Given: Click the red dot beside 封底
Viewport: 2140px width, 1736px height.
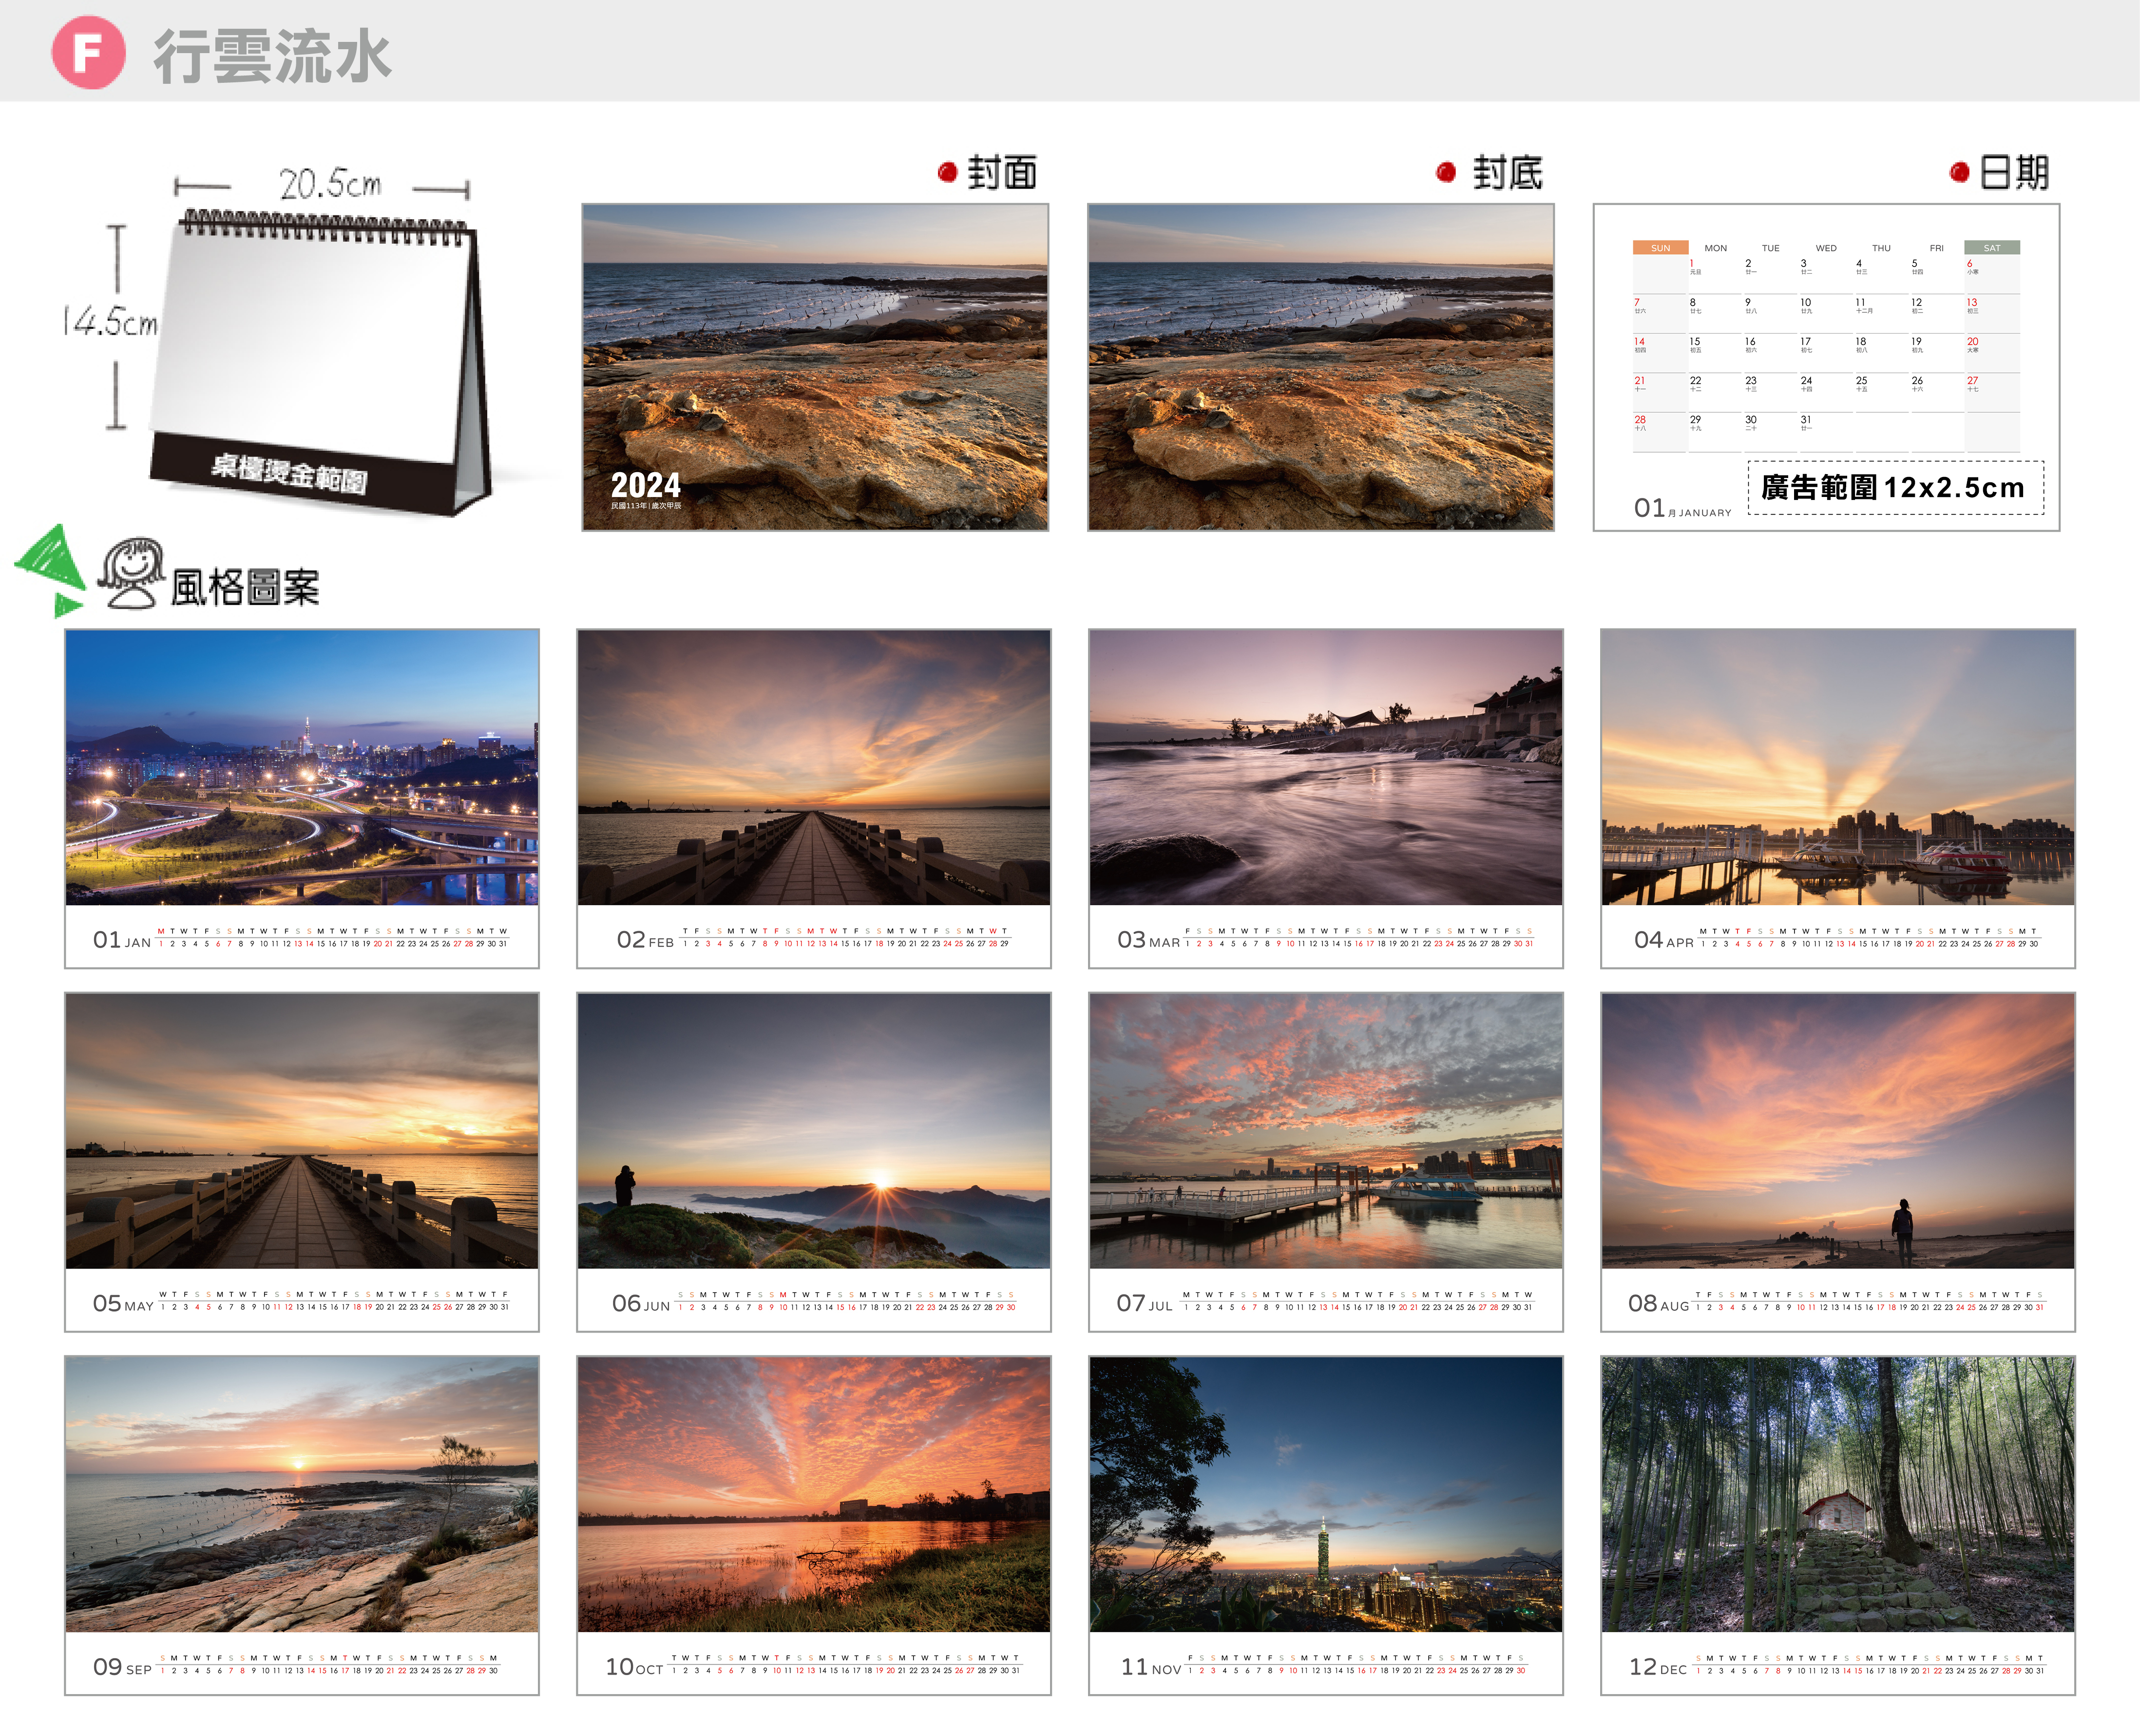Looking at the screenshot, I should click(1445, 172).
